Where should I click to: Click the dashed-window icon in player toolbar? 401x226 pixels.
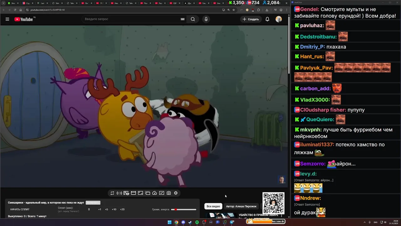tap(148, 193)
